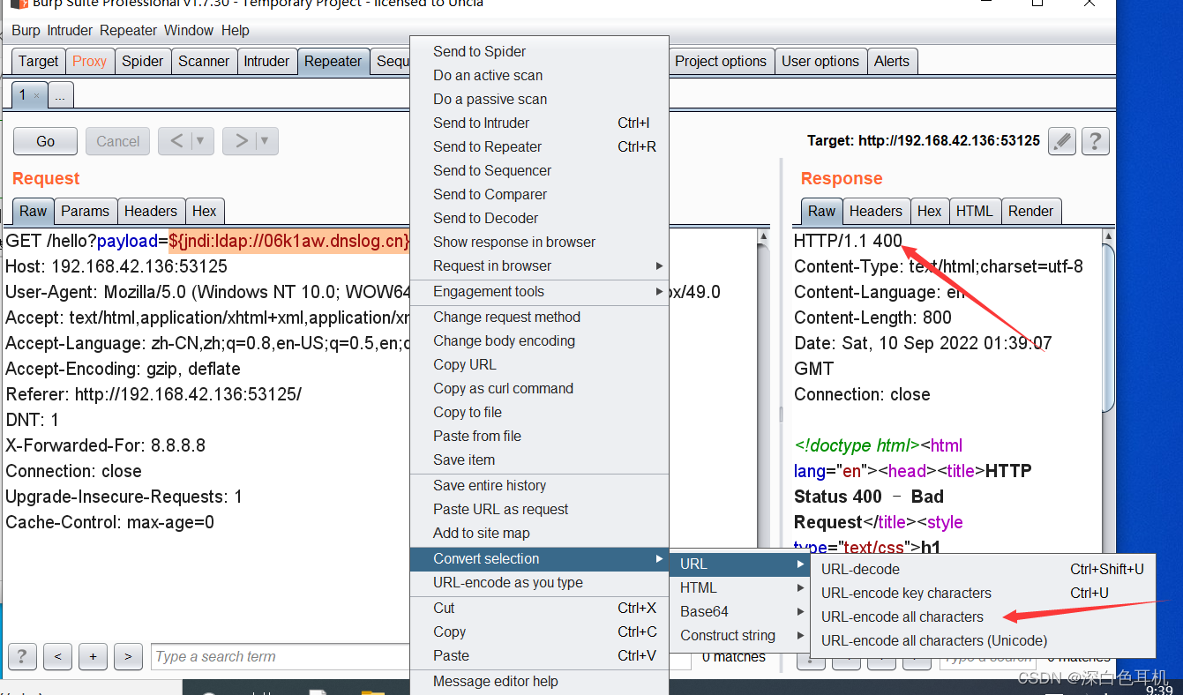Screen dimensions: 1183x695
Task: Click the pencil edit target icon
Action: click(1062, 141)
